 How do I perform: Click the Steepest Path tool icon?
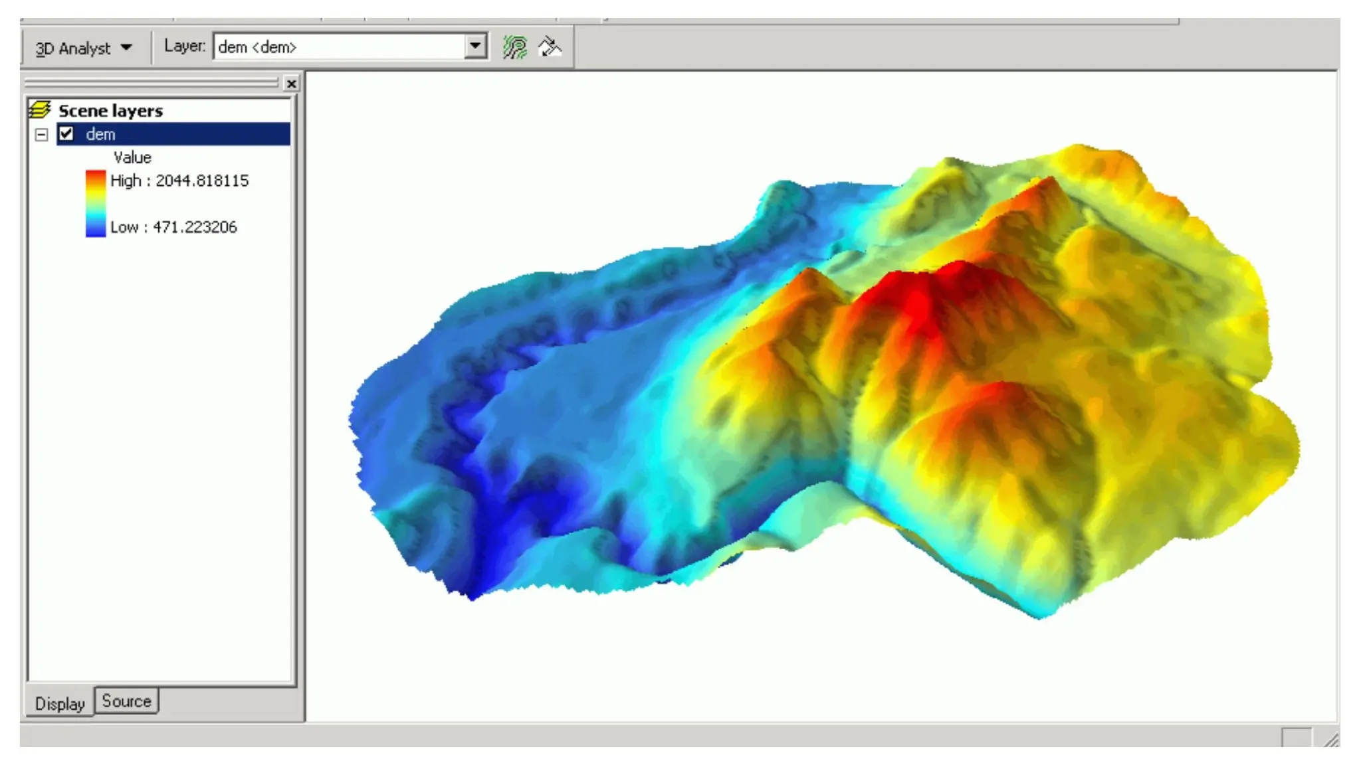pos(550,47)
